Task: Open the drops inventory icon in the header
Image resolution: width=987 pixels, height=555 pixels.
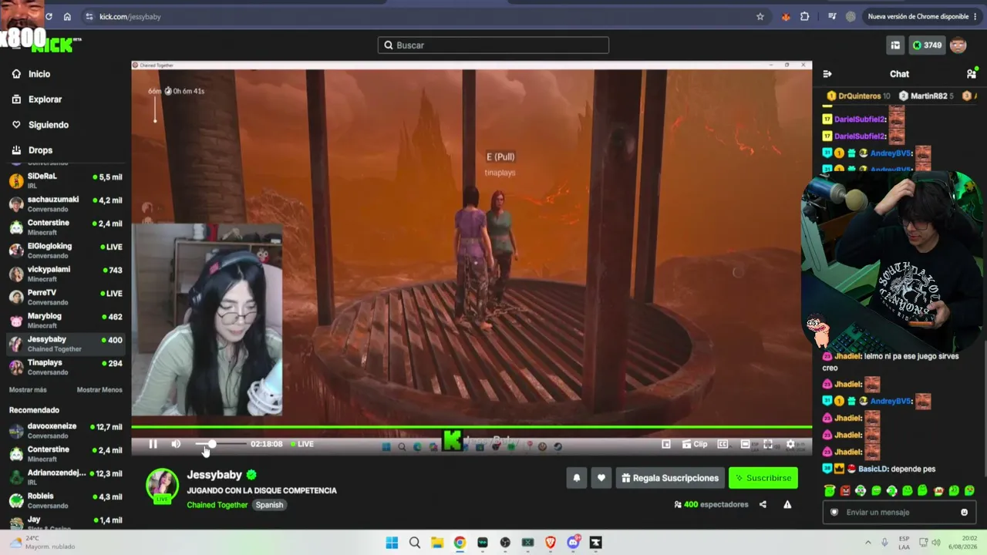Action: 895,45
